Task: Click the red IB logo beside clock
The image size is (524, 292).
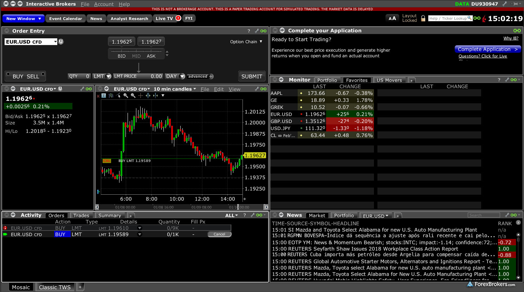Action: tap(484, 18)
